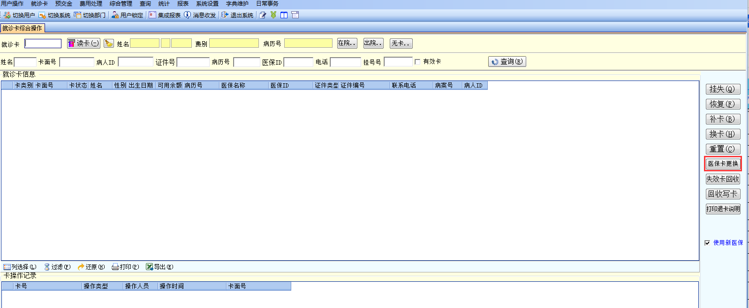Click the broom clear icon beside 读卡

109,44
